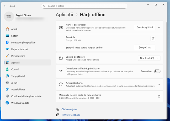Click the Trimiteți feedback link

tap(71, 115)
